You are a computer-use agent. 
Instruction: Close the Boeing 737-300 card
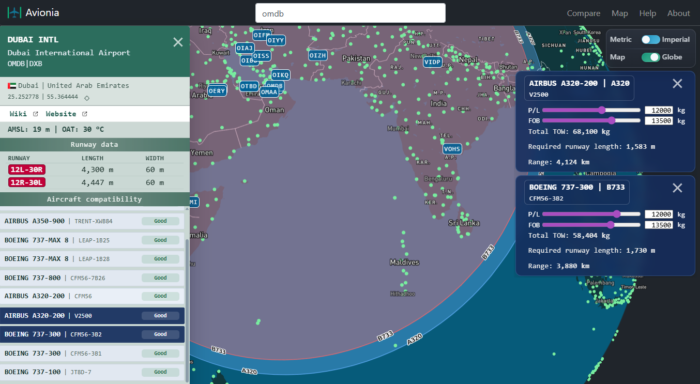click(677, 188)
